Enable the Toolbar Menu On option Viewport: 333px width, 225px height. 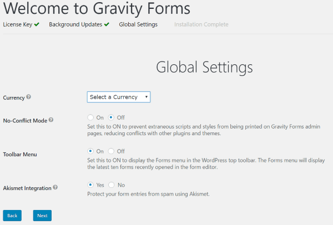point(90,151)
